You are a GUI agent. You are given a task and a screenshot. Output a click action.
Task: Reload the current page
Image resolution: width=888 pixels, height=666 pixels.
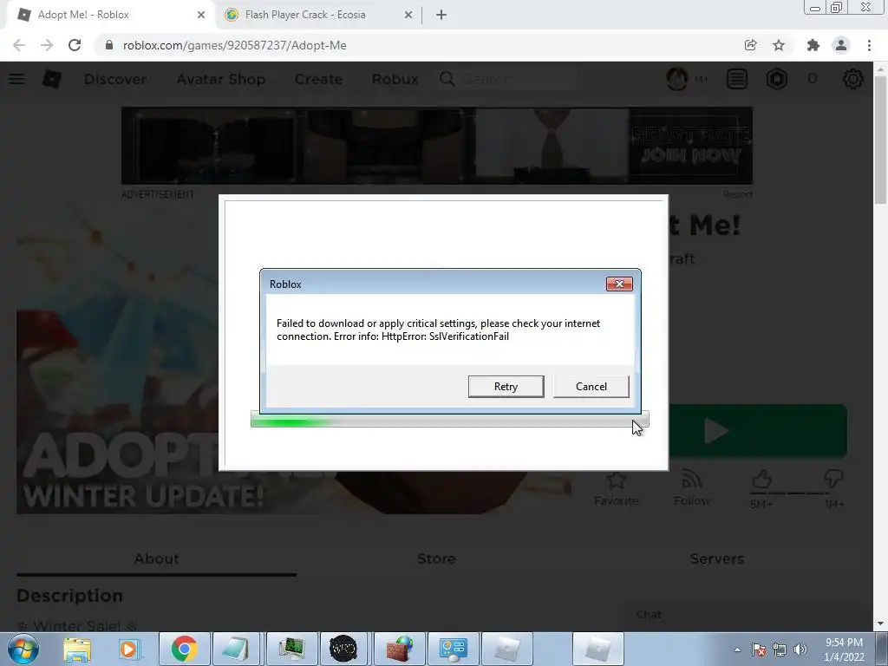[75, 45]
